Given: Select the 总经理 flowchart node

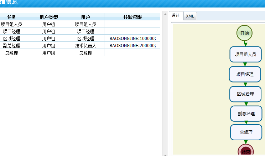Looking at the screenshot, I should (x=246, y=132).
